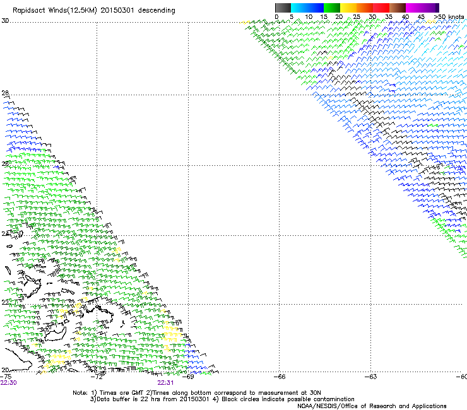Click the 28 latitude axis label
The height and width of the screenshot is (410, 467).
(5, 93)
